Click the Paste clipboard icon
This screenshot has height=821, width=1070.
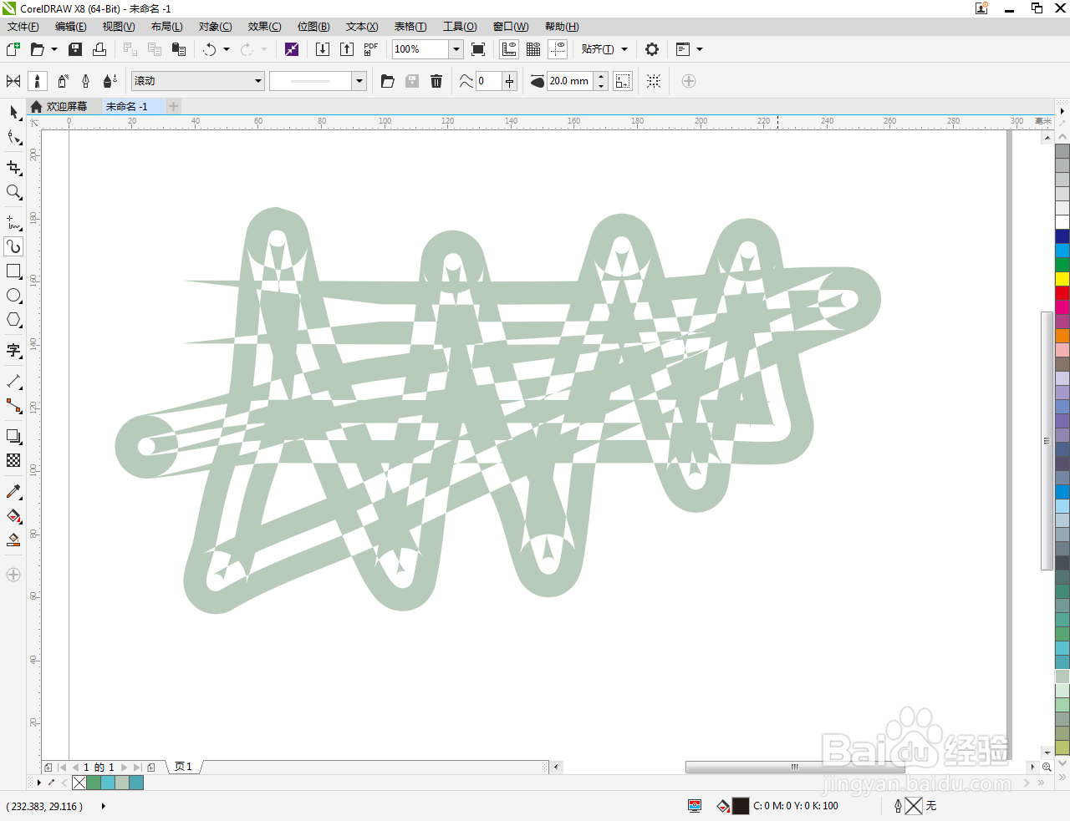point(178,49)
